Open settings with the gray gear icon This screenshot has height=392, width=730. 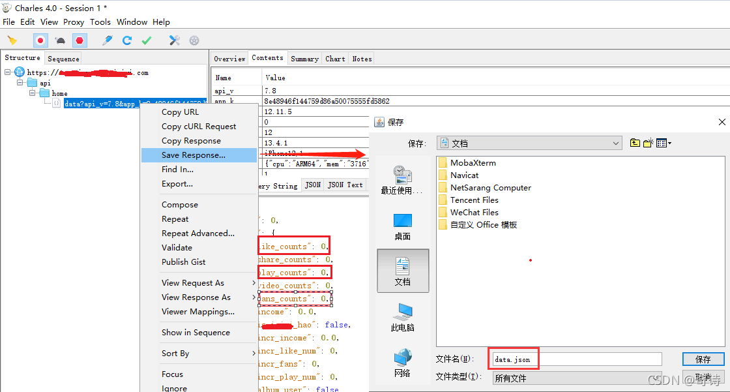click(x=194, y=40)
